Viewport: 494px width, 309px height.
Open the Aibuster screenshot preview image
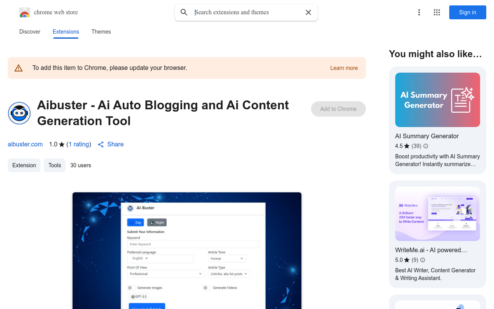187,251
